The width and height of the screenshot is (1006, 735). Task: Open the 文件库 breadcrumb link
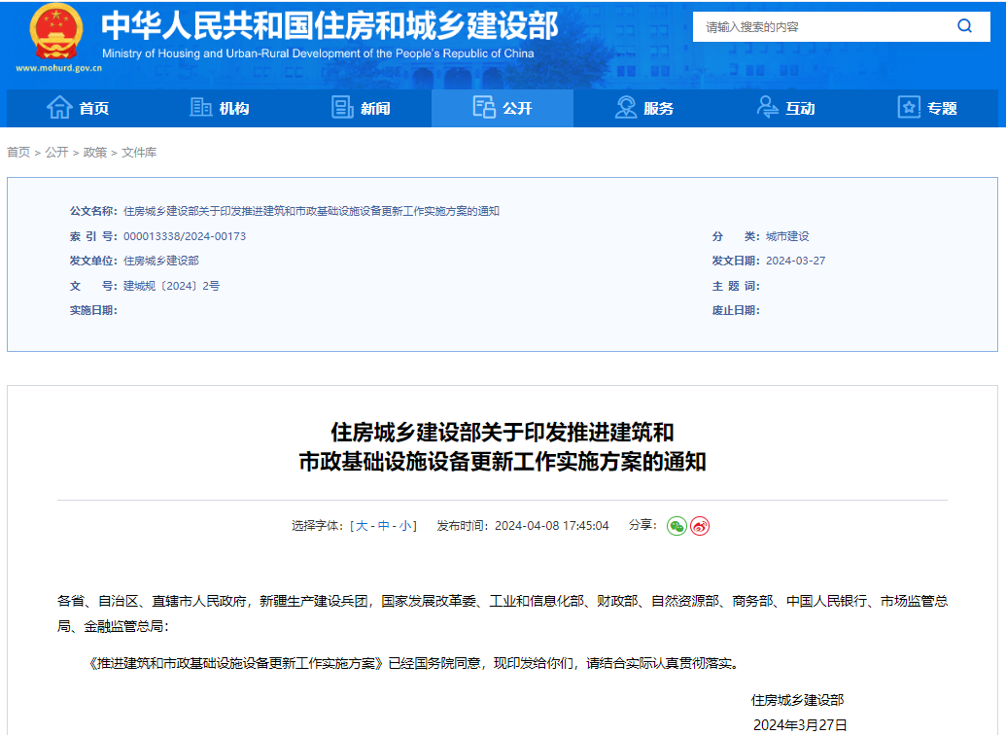click(x=141, y=153)
